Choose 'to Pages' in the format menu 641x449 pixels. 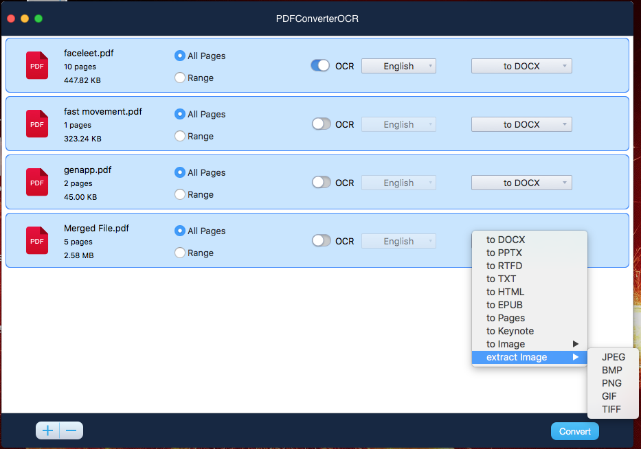[530, 319]
